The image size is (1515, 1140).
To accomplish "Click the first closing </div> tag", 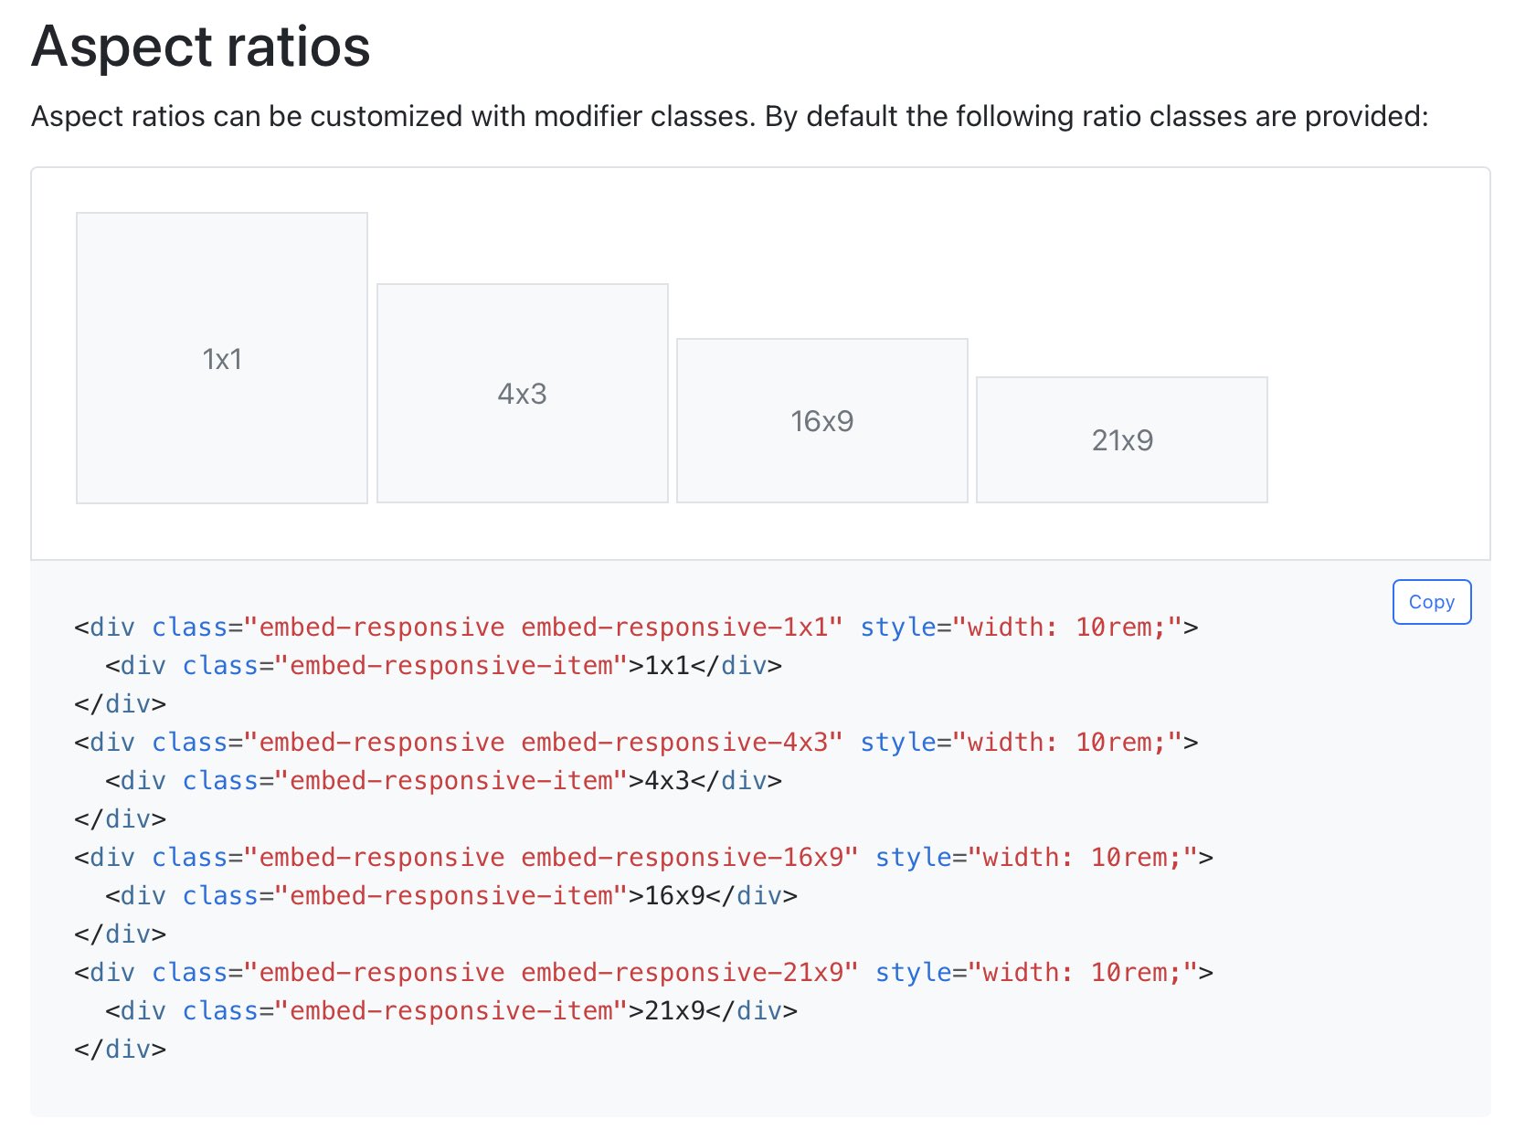I will [x=121, y=704].
